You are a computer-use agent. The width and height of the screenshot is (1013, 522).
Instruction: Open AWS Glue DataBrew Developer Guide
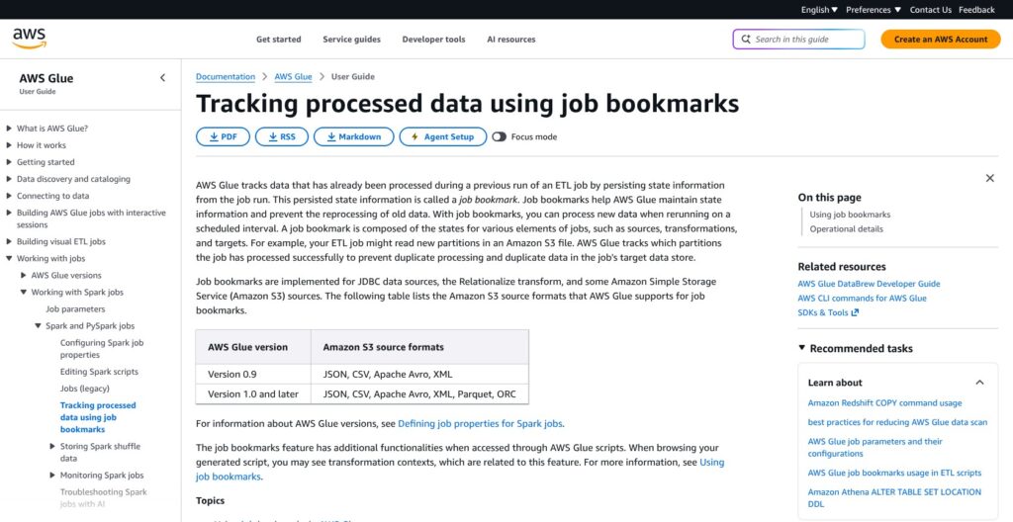coord(869,284)
